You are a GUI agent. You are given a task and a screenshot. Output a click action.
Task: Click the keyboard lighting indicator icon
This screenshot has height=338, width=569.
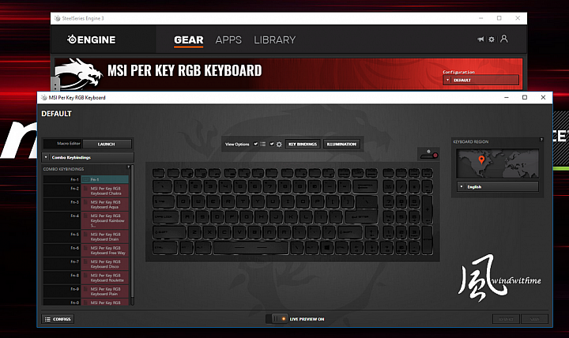(428, 154)
